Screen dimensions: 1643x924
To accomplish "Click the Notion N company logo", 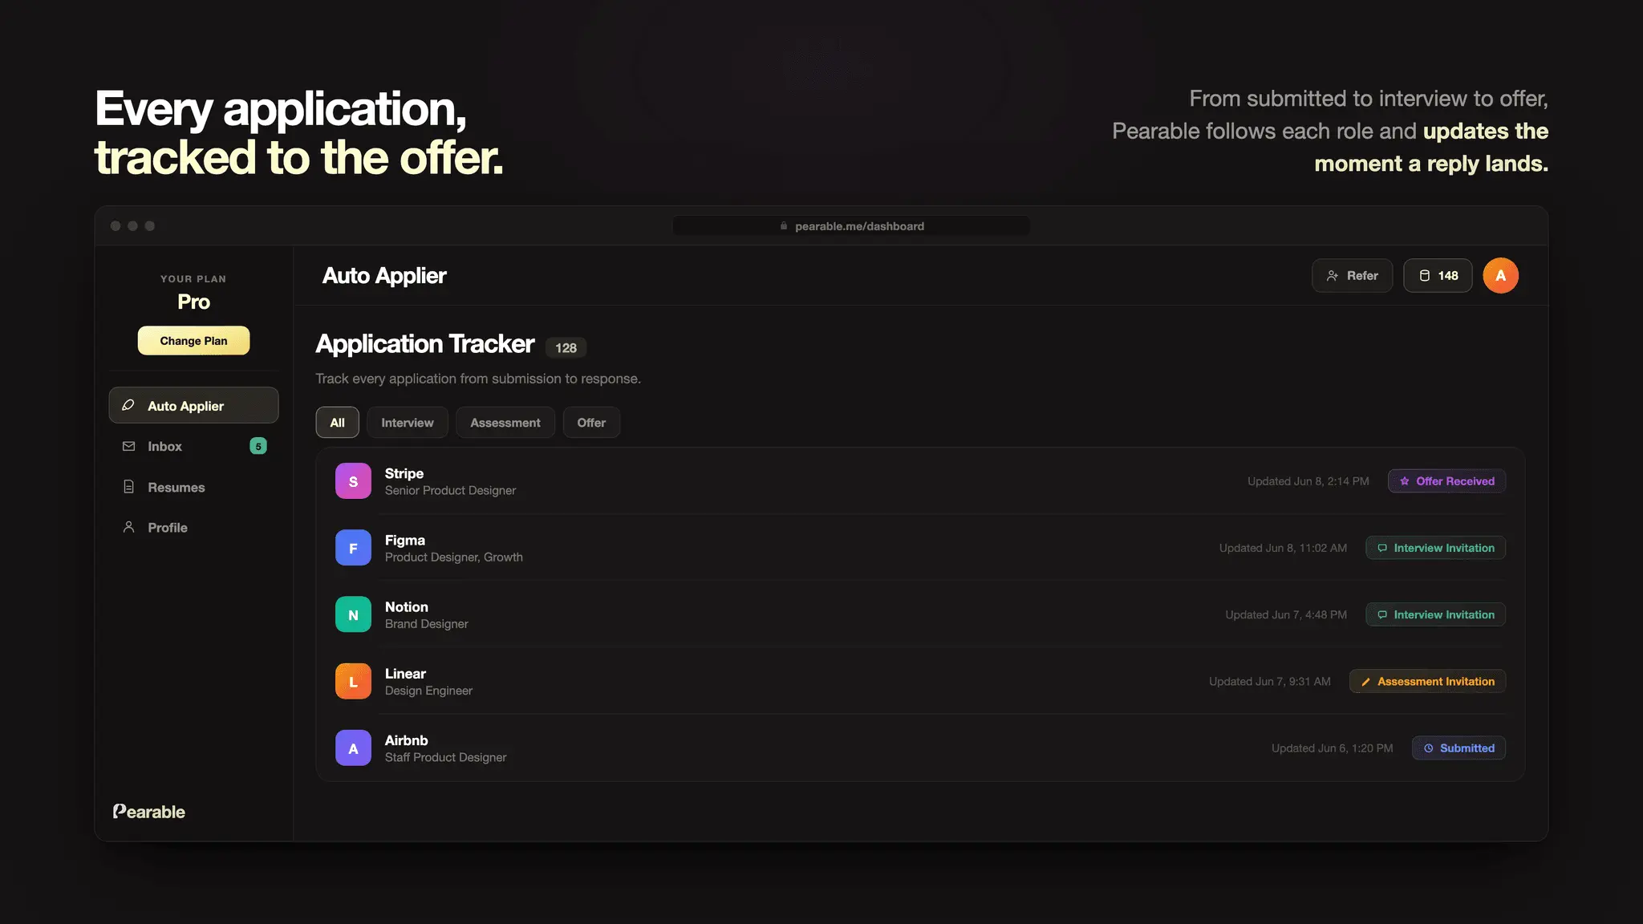I will pyautogui.click(x=353, y=614).
